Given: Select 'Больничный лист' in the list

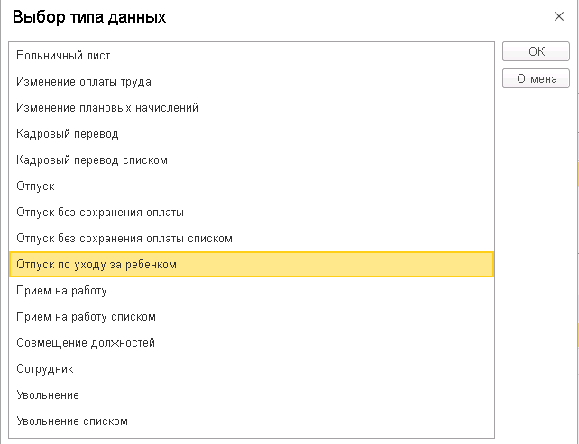Looking at the screenshot, I should pos(63,56).
